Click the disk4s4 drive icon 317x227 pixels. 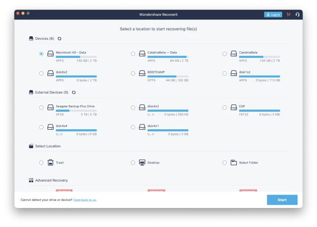coord(50,127)
